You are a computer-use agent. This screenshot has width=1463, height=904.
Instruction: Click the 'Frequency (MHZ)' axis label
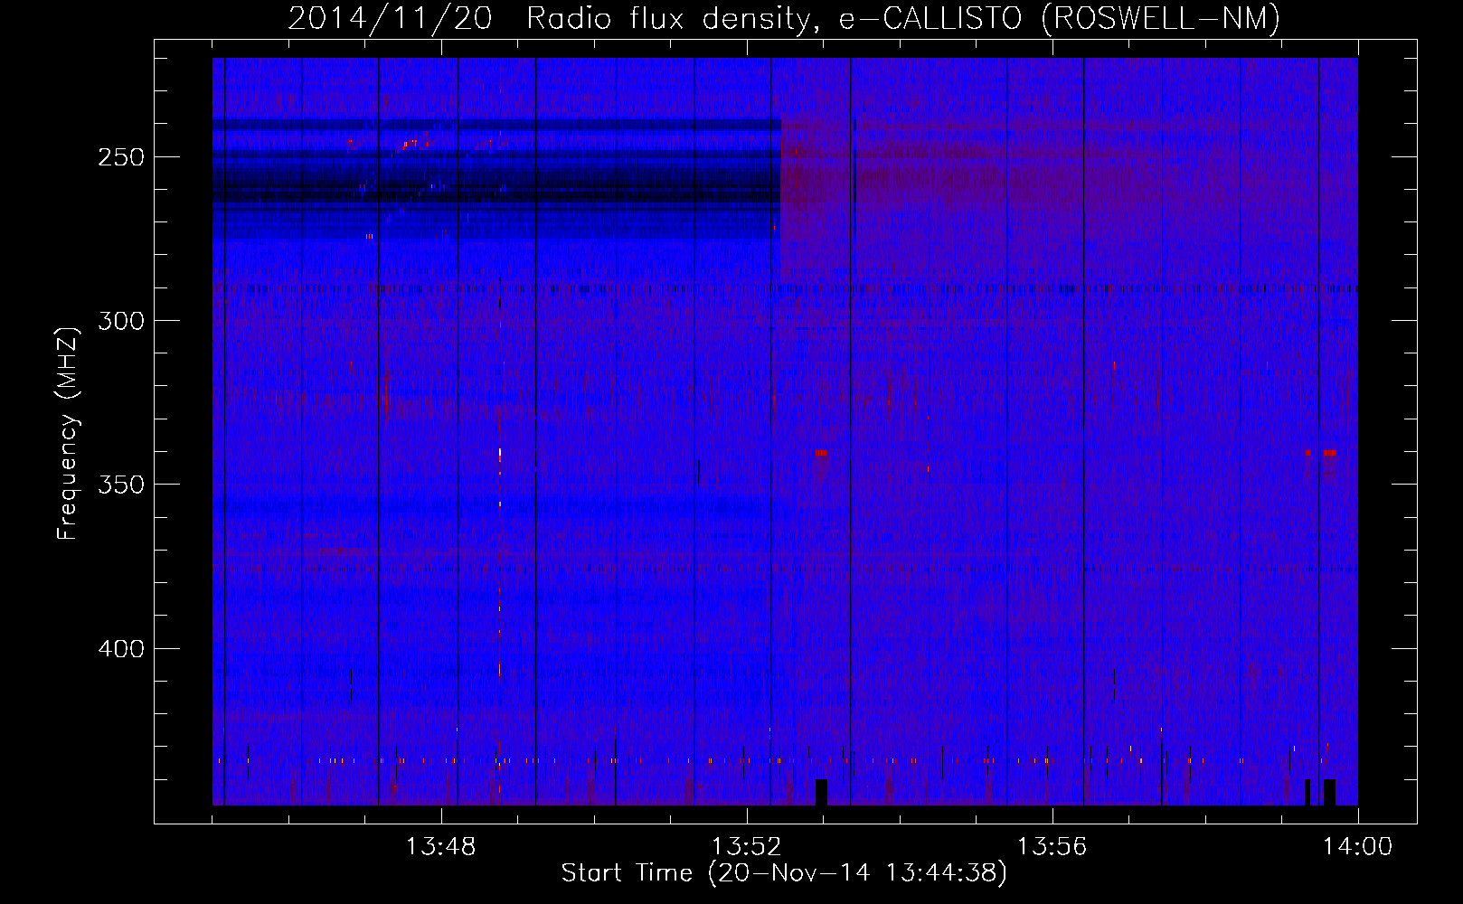tap(68, 433)
